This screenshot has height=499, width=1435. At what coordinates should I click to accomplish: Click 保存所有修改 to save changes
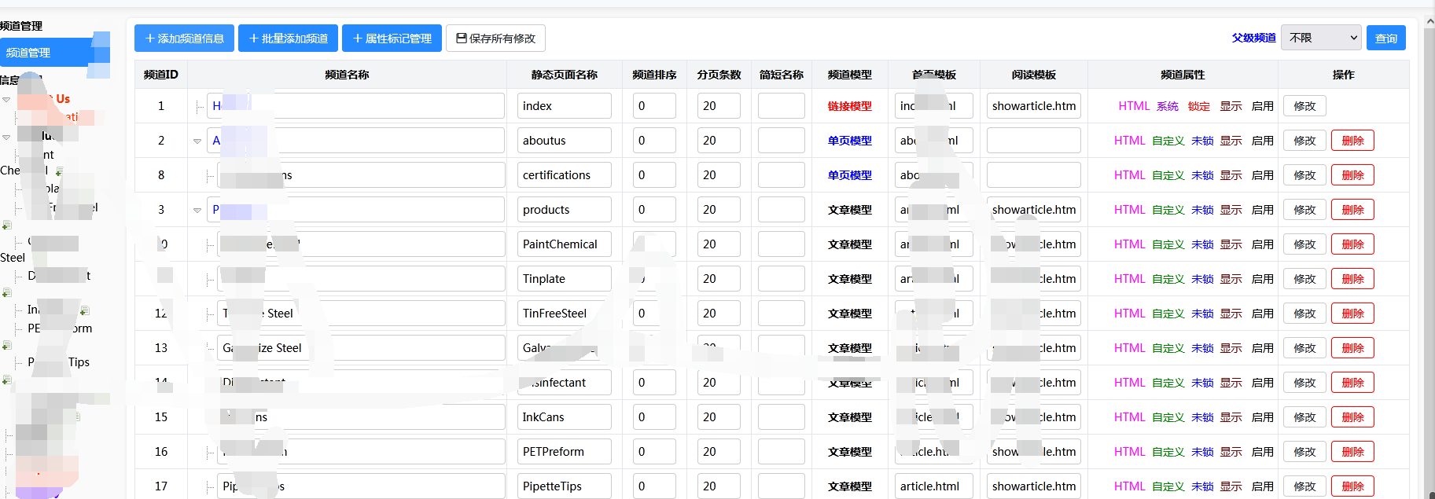[495, 38]
